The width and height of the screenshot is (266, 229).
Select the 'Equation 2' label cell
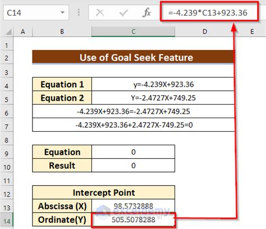click(x=62, y=98)
